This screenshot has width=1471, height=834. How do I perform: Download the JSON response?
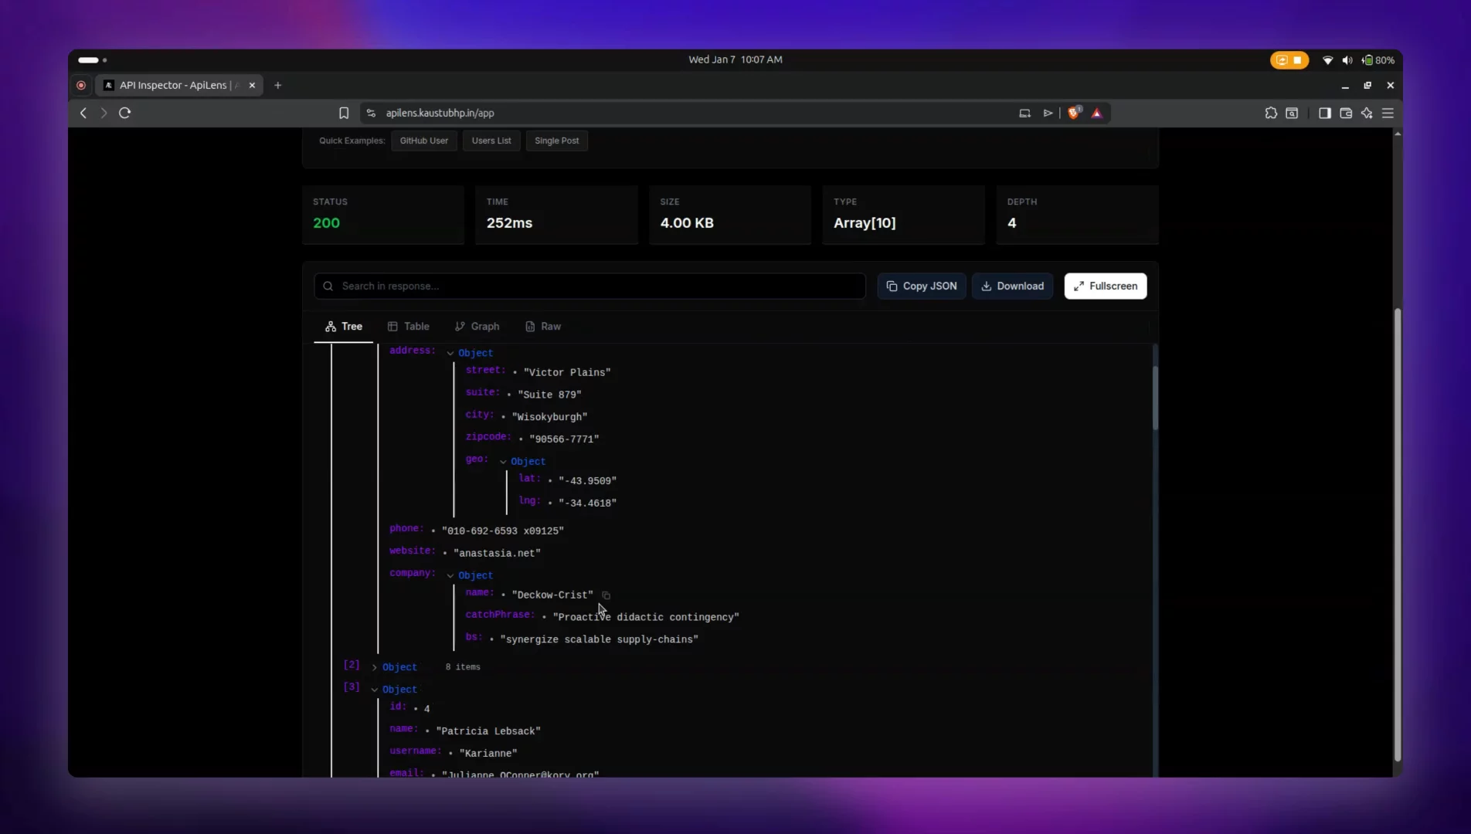click(1012, 286)
